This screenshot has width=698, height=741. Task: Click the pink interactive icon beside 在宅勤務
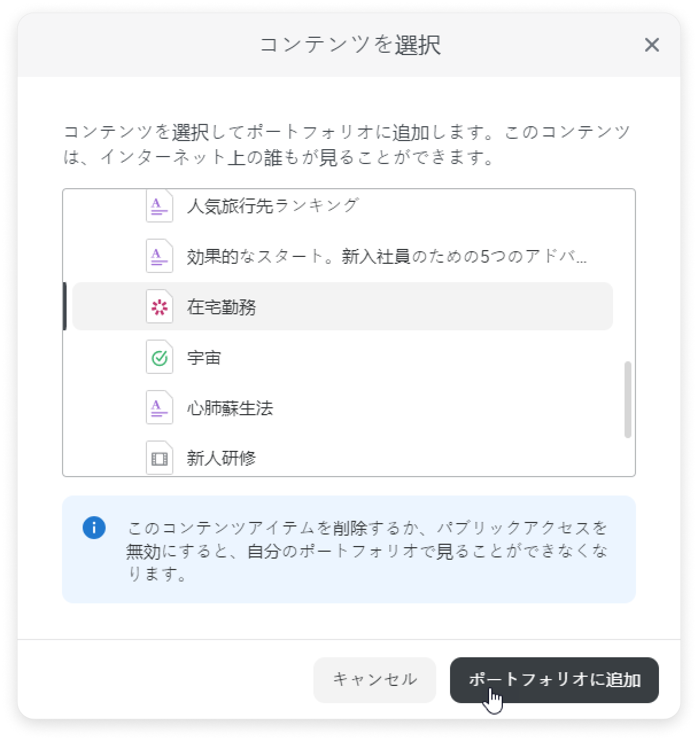160,307
